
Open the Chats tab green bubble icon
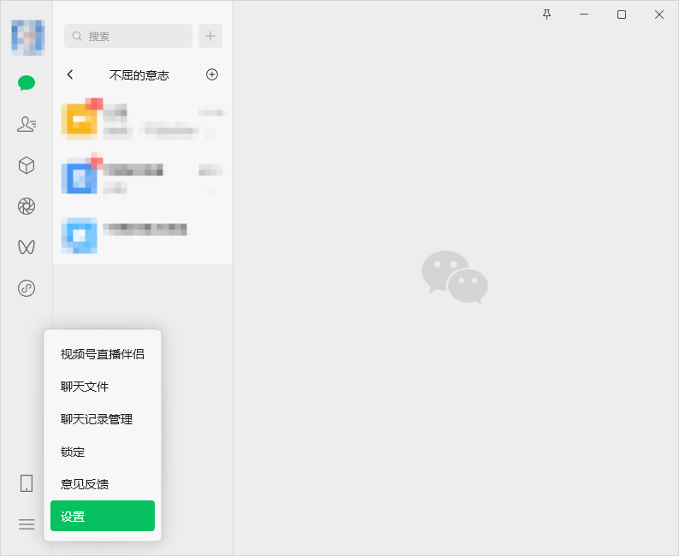(27, 83)
